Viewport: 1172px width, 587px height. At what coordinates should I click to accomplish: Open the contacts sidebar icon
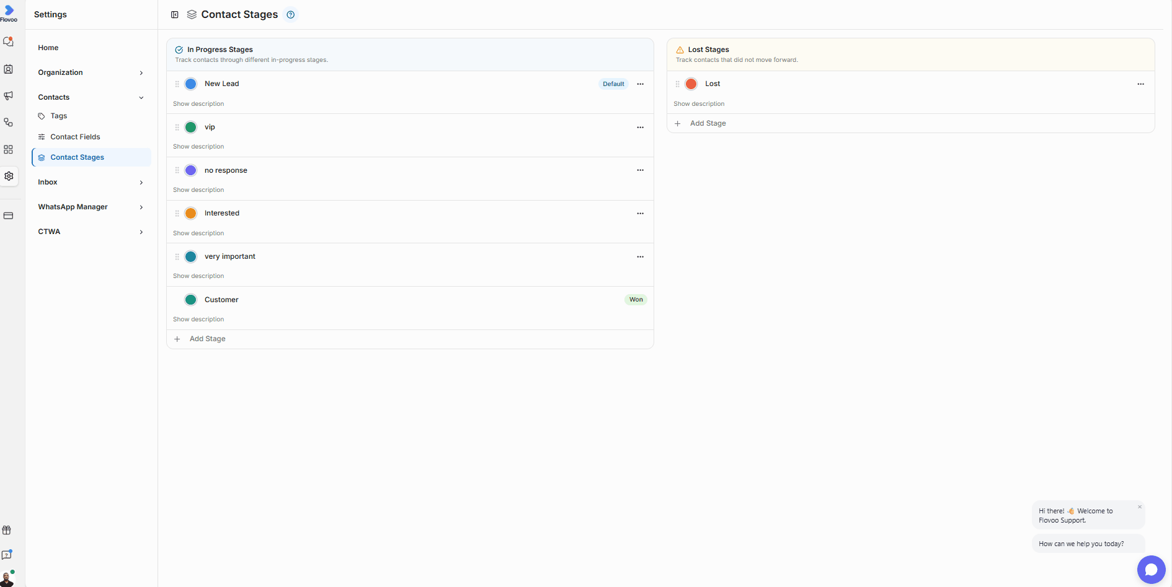point(8,69)
